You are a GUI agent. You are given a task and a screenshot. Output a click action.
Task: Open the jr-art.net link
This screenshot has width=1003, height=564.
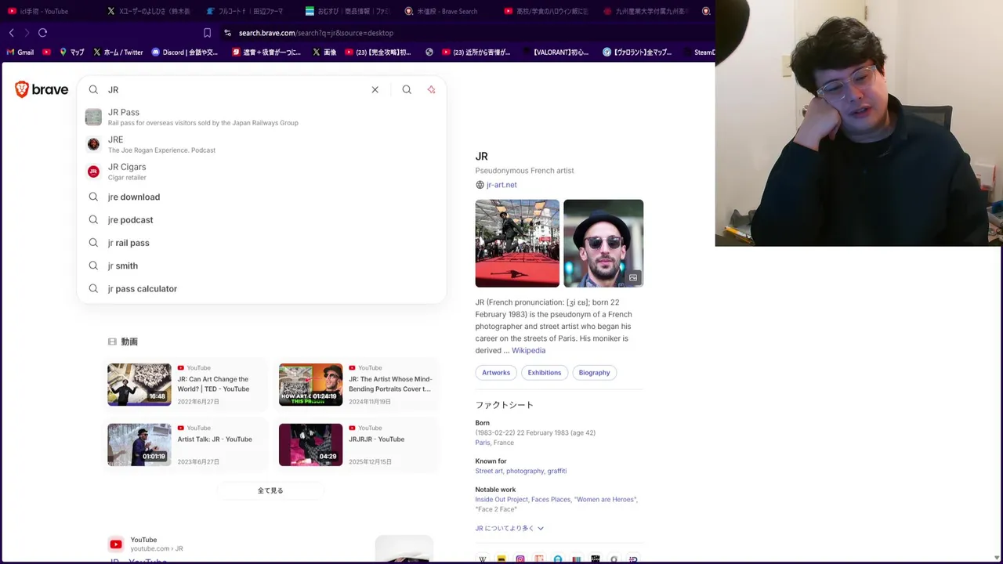501,185
